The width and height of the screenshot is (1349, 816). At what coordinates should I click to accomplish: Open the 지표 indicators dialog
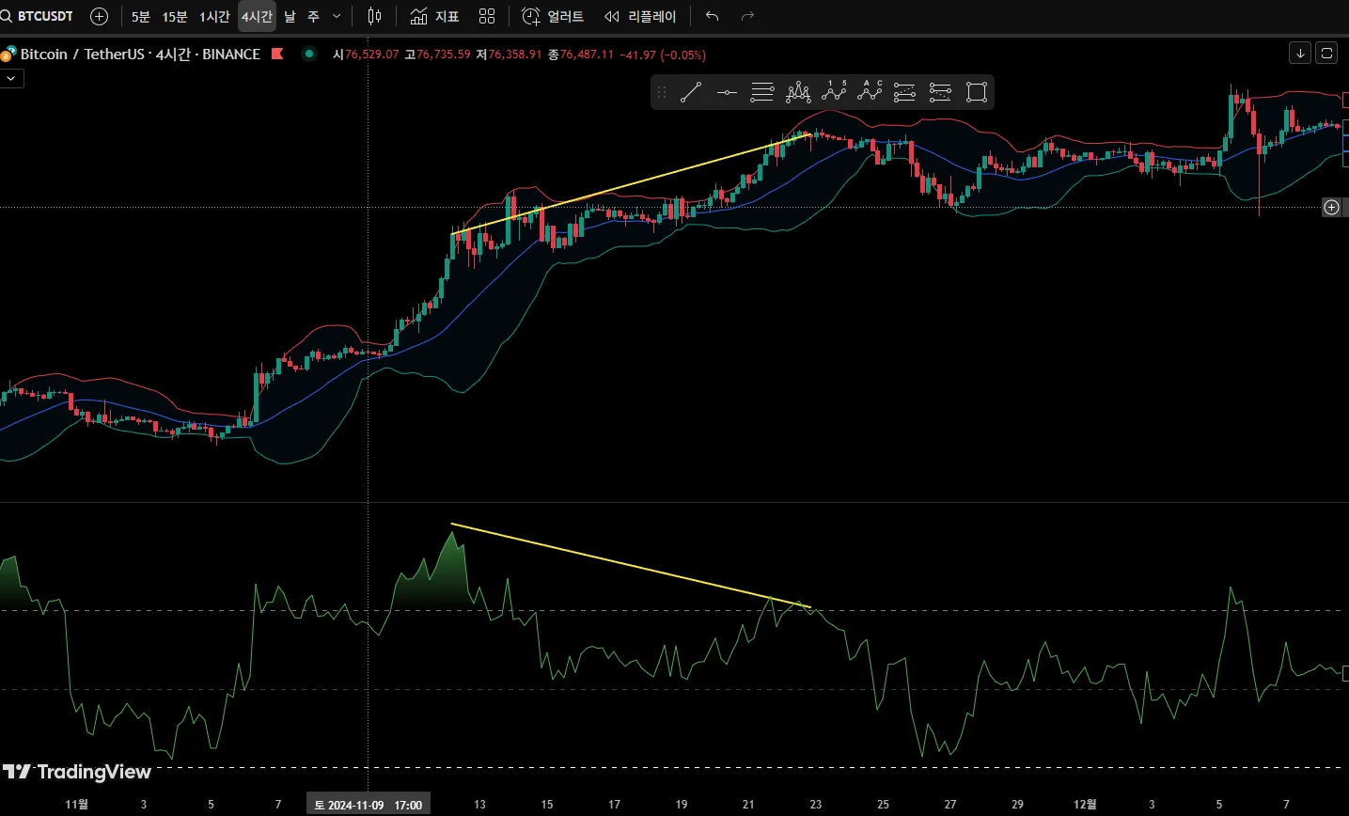coord(435,16)
